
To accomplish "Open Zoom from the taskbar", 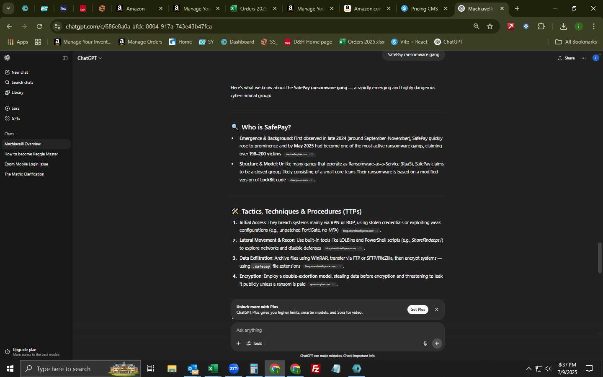I will pos(234,369).
